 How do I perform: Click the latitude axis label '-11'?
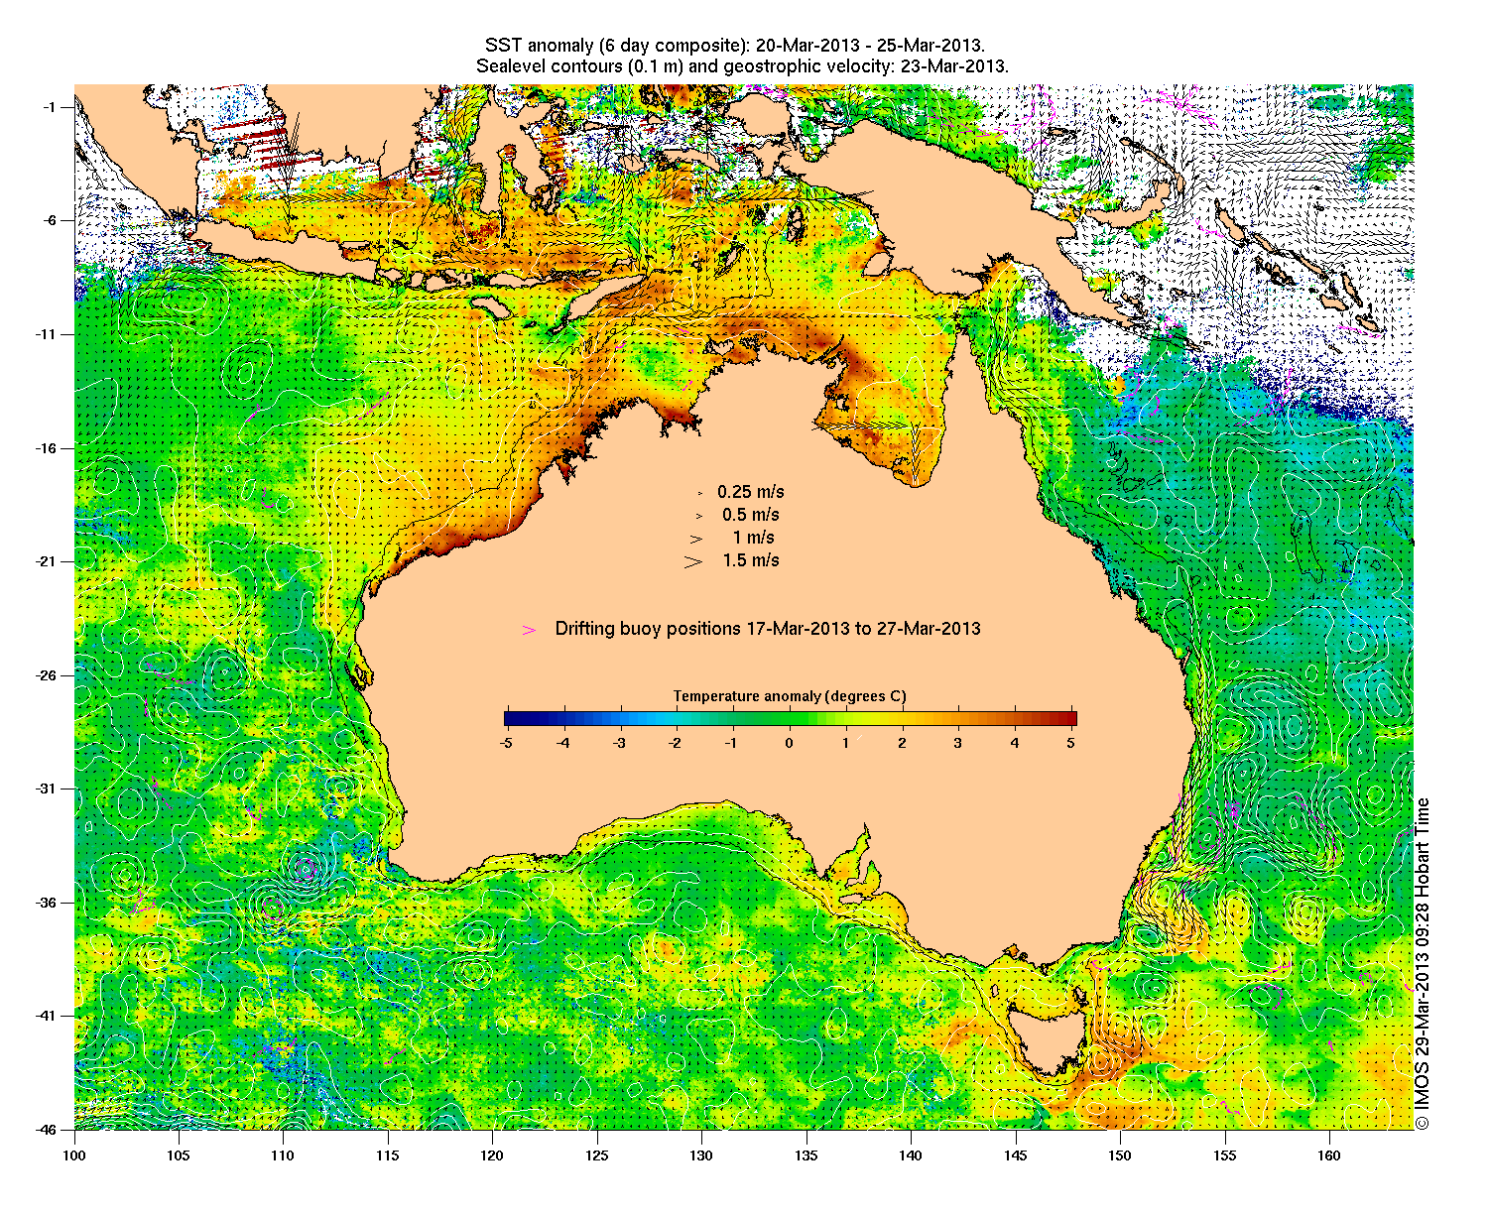pyautogui.click(x=48, y=334)
